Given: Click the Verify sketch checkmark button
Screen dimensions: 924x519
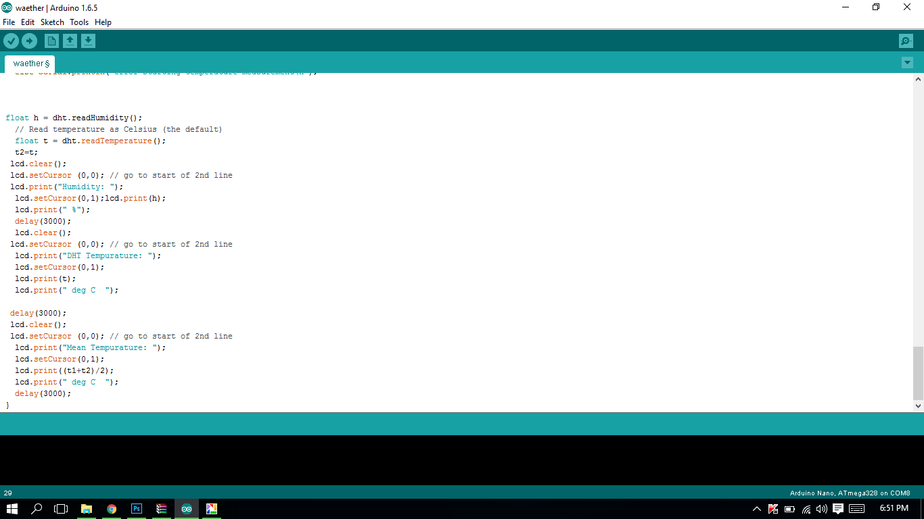Looking at the screenshot, I should coord(11,41).
